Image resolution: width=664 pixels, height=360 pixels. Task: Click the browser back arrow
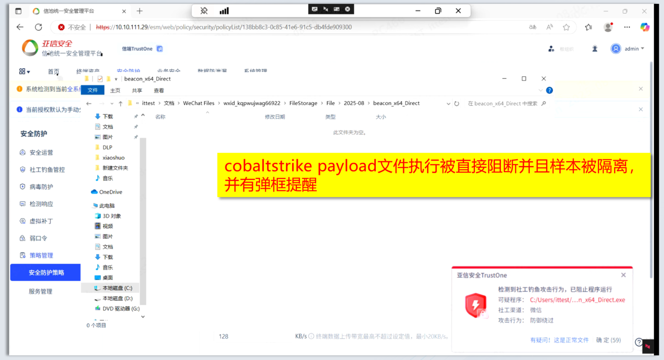tap(20, 27)
